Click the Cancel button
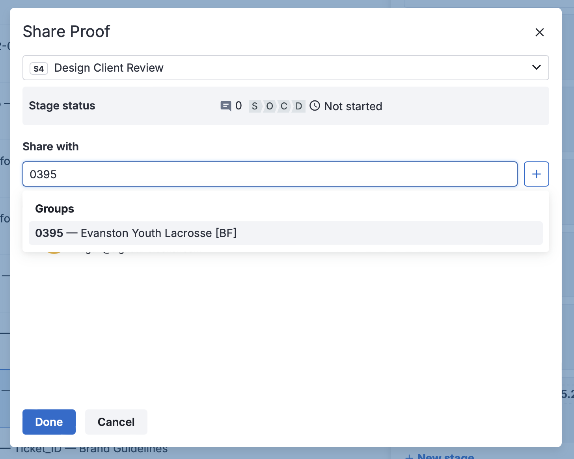574x459 pixels. tap(116, 422)
